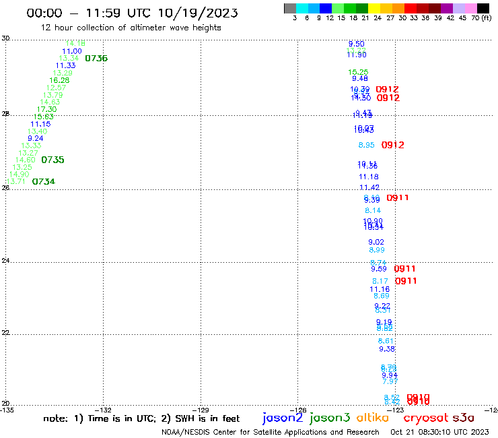Click wave height value '15.25'

tap(358, 72)
